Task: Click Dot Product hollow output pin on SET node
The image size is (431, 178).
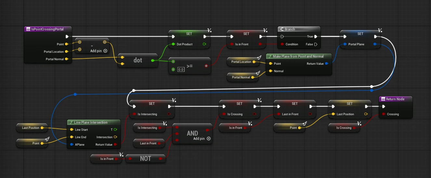Action: coord(204,44)
